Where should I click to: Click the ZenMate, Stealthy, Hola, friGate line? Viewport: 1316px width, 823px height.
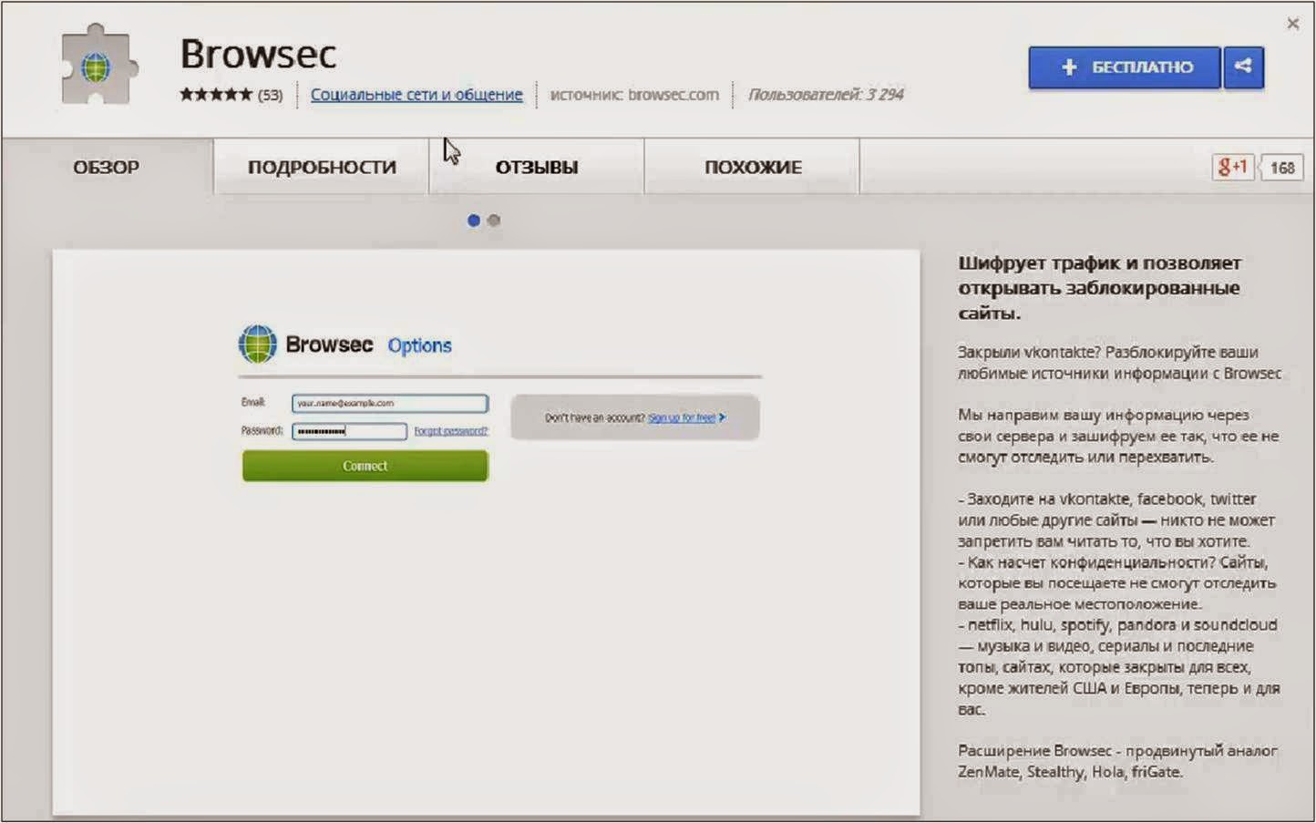(x=1070, y=772)
